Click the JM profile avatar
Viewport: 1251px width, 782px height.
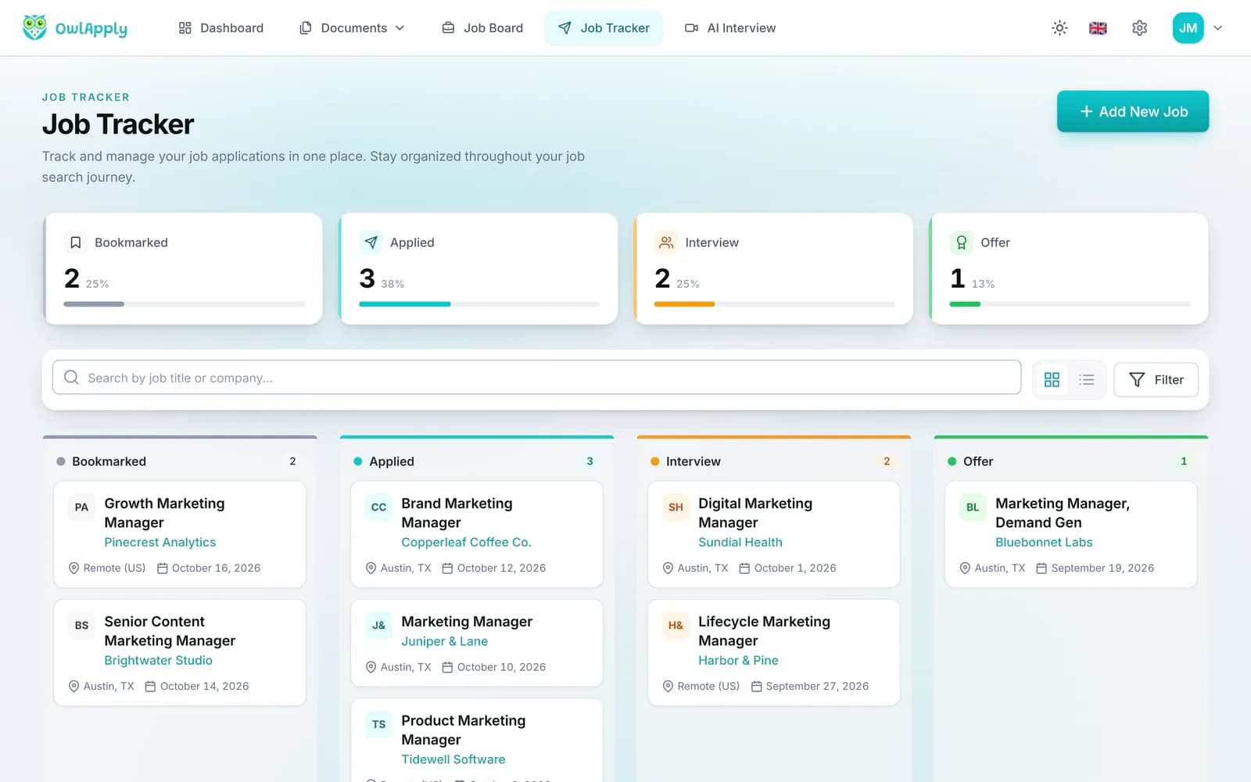tap(1188, 28)
